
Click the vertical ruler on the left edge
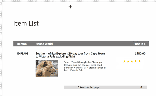pyautogui.click(x=1, y=49)
